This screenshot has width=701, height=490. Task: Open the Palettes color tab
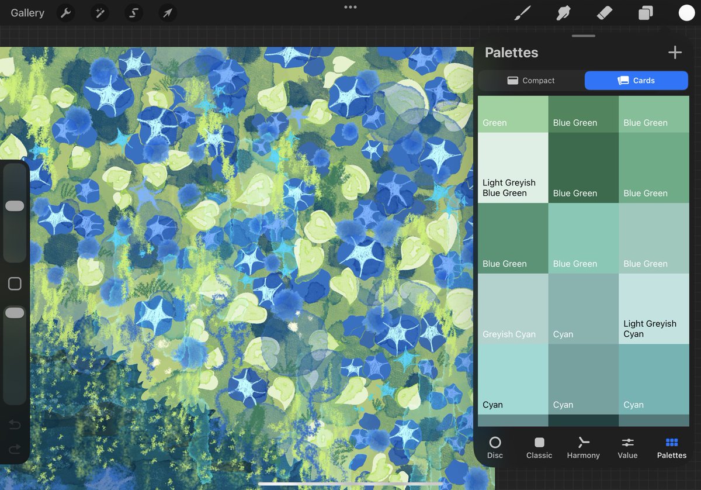tap(672, 447)
